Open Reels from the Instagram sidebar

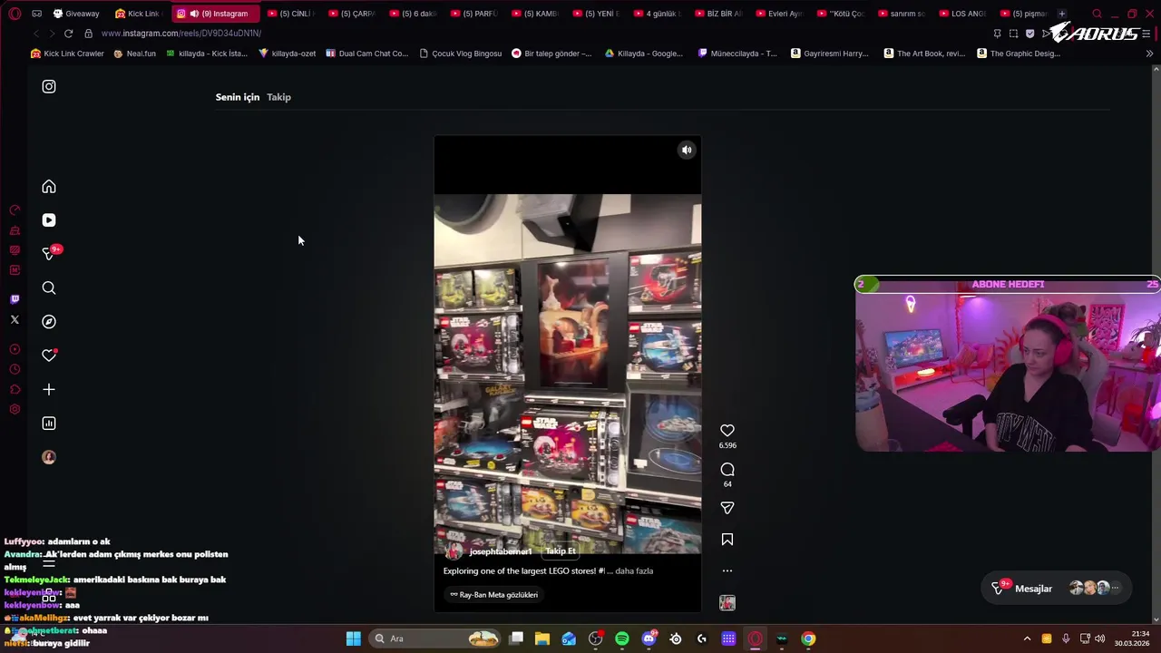click(x=49, y=220)
